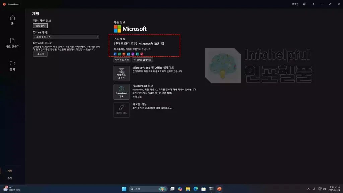
Task: Click 라이선스 전환 button
Action: pyautogui.click(x=122, y=60)
